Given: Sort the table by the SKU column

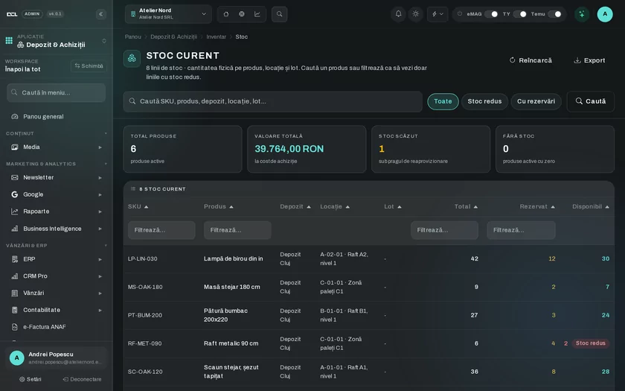Looking at the screenshot, I should [x=138, y=207].
